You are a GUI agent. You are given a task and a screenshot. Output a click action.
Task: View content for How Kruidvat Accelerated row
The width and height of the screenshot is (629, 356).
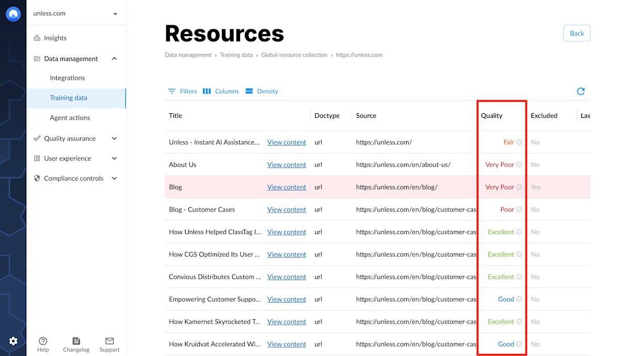pos(287,344)
